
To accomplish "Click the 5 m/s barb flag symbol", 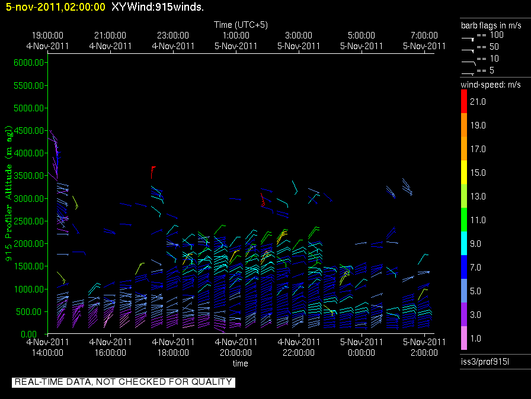I will (x=468, y=73).
